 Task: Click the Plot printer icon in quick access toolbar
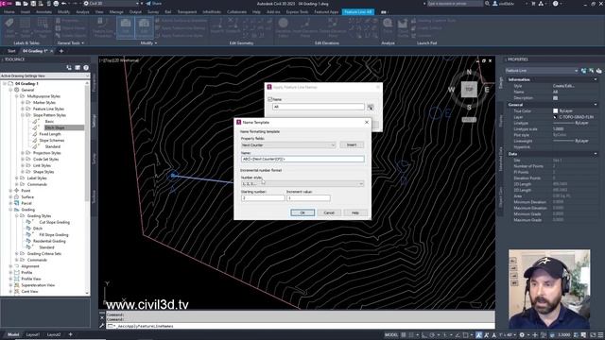57,4
